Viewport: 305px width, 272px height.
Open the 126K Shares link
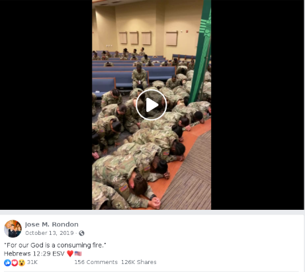(x=139, y=262)
